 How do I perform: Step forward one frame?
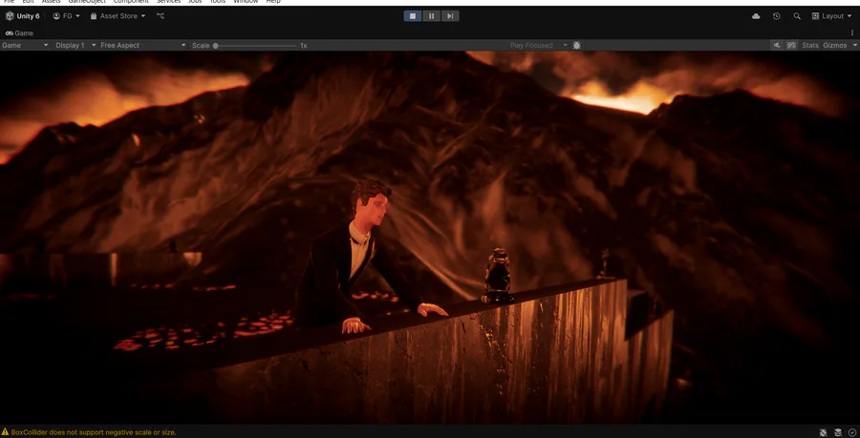coord(450,16)
